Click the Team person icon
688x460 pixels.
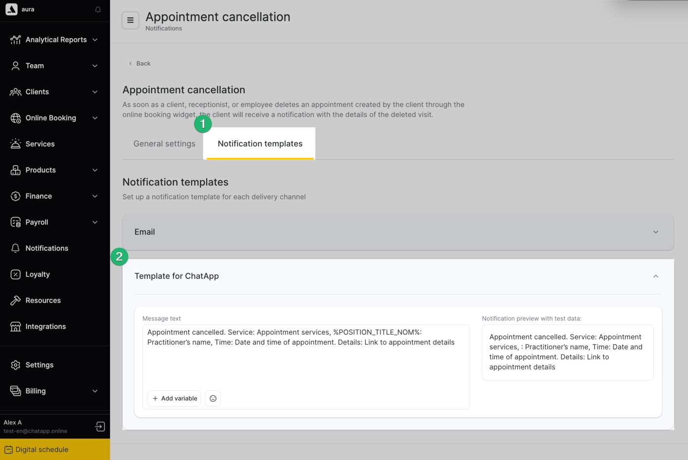[x=16, y=66]
